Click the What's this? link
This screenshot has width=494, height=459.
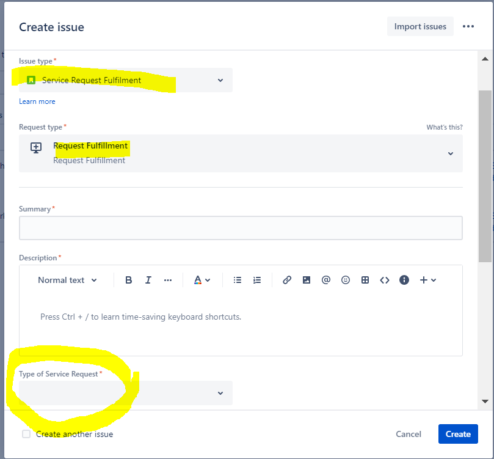[x=445, y=127]
